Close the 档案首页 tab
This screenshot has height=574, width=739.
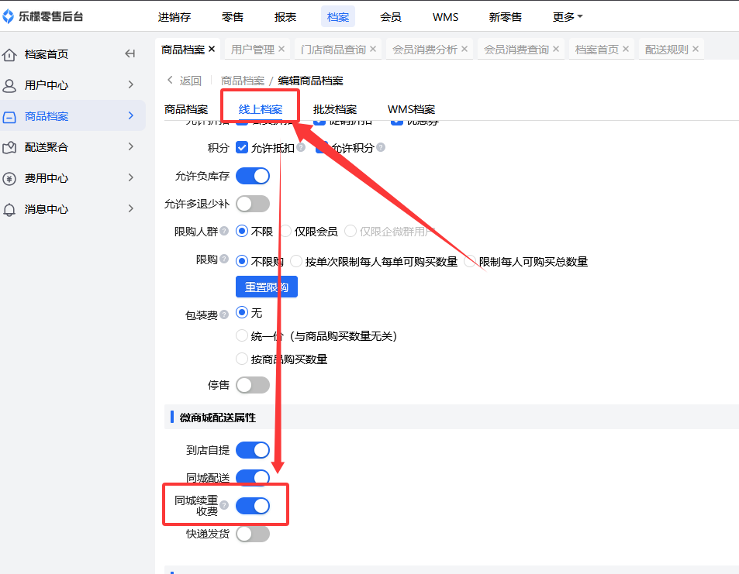(x=626, y=49)
